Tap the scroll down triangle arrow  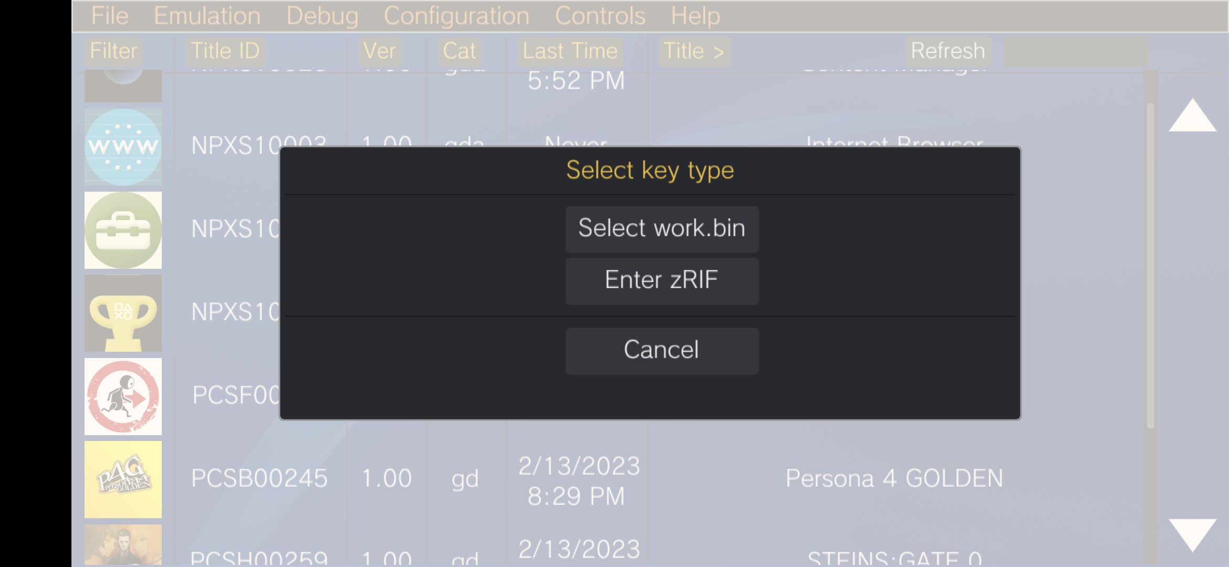coord(1192,535)
